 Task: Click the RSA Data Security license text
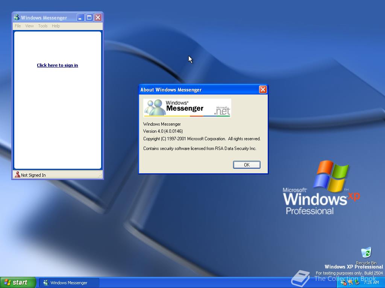click(x=200, y=148)
